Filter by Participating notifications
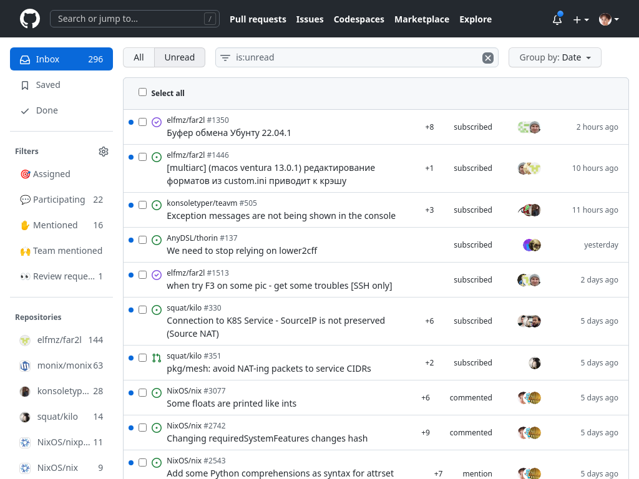 [62, 200]
